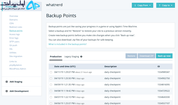Open SSL in the sidebar
The width and height of the screenshot is (178, 105).
pyautogui.click(x=11, y=49)
